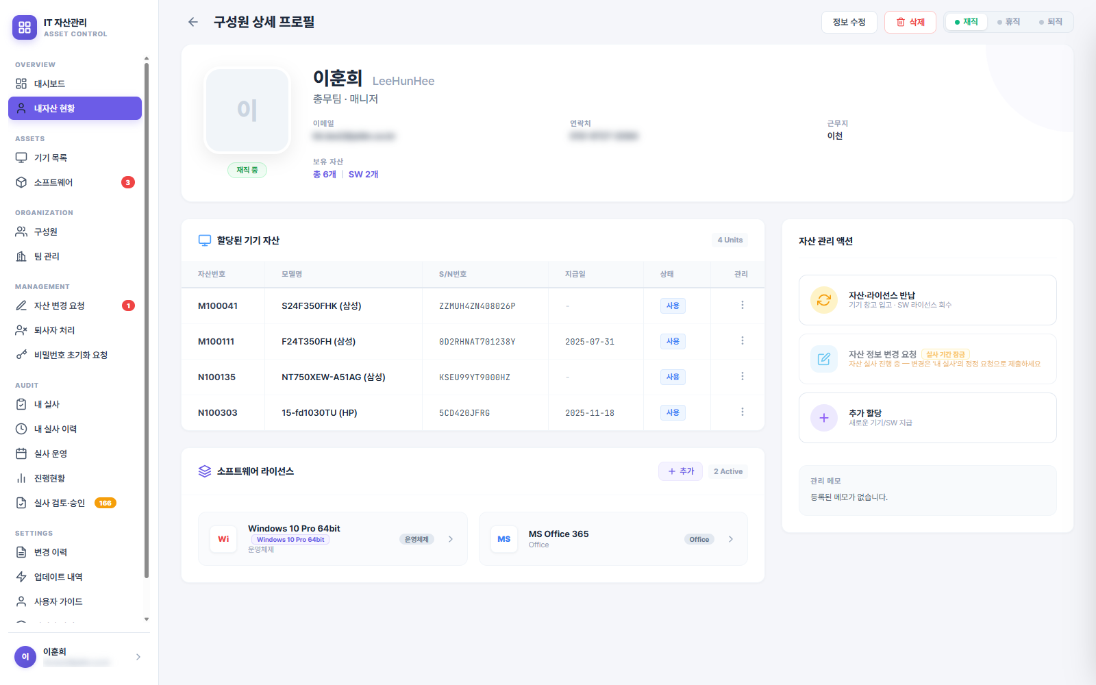Click the IT 자산관리 logo icon
The height and width of the screenshot is (685, 1096).
pos(25,27)
